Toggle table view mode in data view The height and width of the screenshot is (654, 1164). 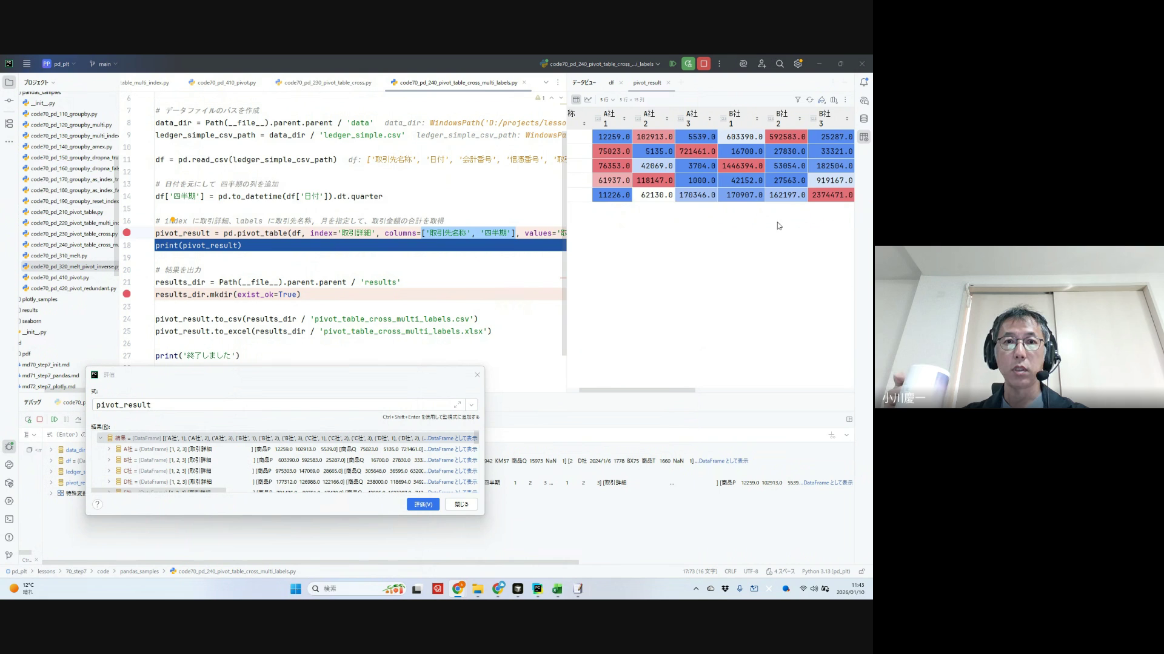pos(576,100)
